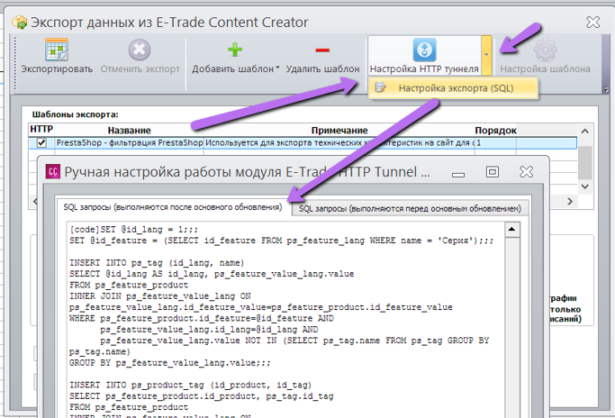Image resolution: width=615 pixels, height=418 pixels.
Task: Select the PrestaShop - фильтрация PrestaShop row
Action: pyautogui.click(x=303, y=143)
